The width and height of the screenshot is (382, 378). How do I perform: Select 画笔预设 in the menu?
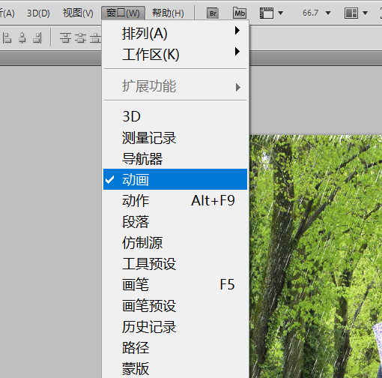(x=175, y=306)
